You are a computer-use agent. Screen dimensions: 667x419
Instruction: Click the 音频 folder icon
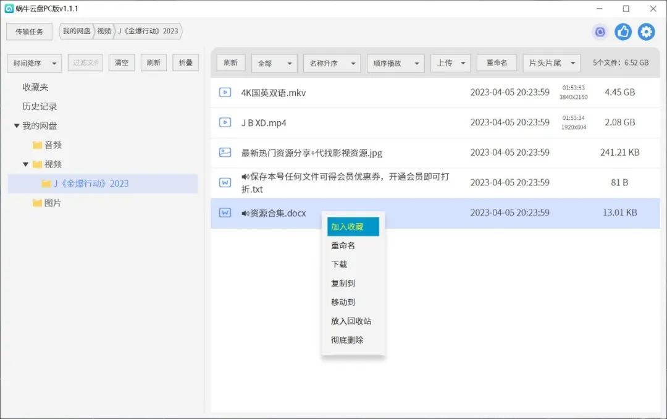[38, 145]
